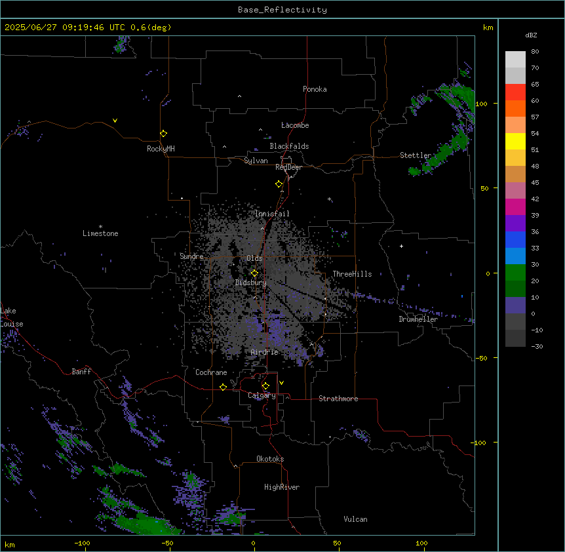Click the 50 tick on the bottom axis
The width and height of the screenshot is (565, 552).
coord(336,543)
